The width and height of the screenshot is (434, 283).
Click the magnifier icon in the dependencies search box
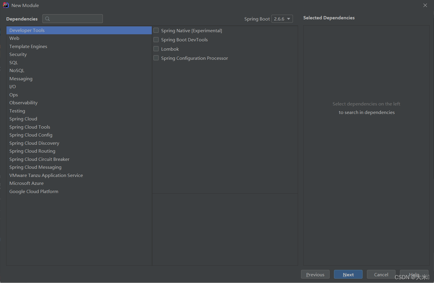pos(47,19)
